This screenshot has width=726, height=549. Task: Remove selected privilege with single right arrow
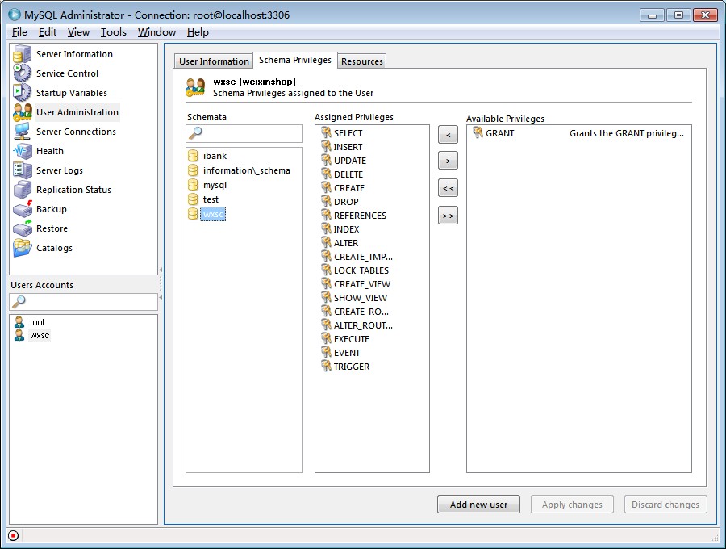click(448, 161)
